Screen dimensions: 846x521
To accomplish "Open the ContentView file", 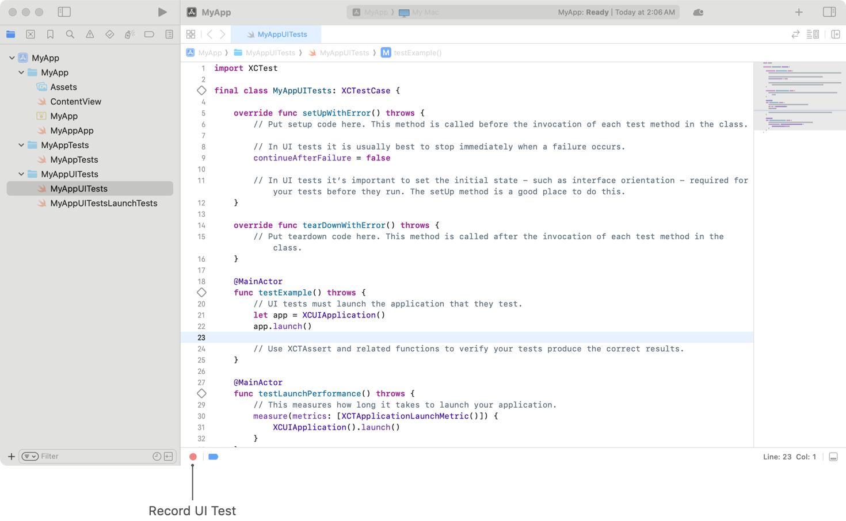I will [75, 102].
